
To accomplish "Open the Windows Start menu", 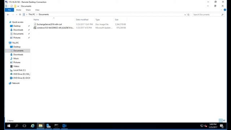I will (9, 126).
